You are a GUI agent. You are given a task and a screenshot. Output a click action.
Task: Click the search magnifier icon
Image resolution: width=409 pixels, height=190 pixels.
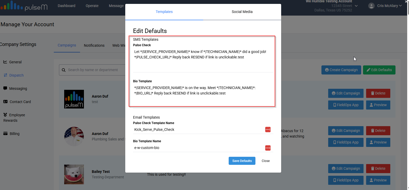click(x=64, y=70)
